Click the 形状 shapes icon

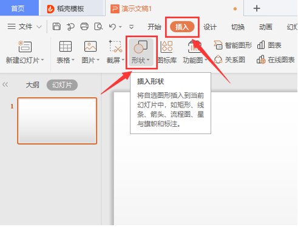(x=141, y=47)
